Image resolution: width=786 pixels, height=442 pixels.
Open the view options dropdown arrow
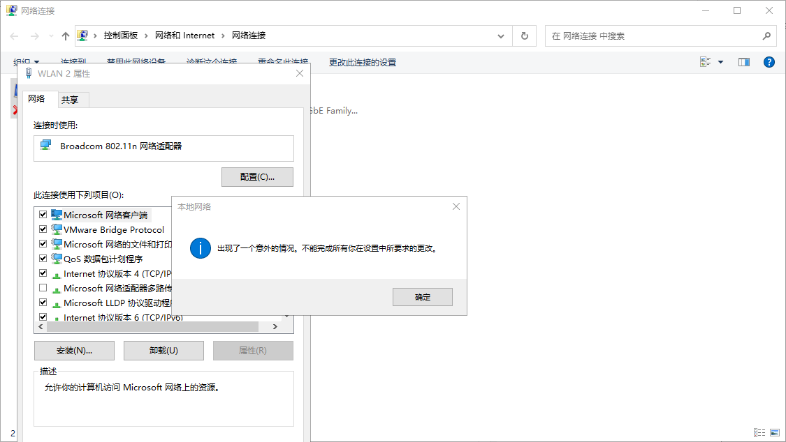tap(720, 62)
